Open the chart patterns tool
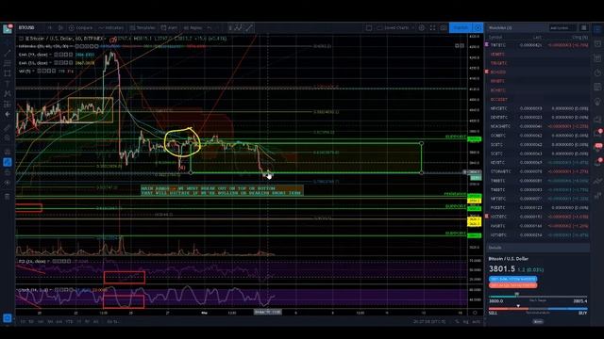This screenshot has width=604, height=339. click(8, 94)
